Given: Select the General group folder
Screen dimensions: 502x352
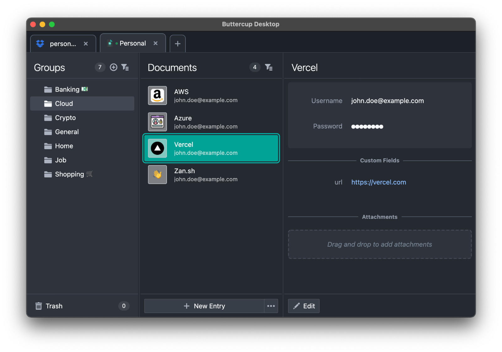Looking at the screenshot, I should tap(82, 132).
